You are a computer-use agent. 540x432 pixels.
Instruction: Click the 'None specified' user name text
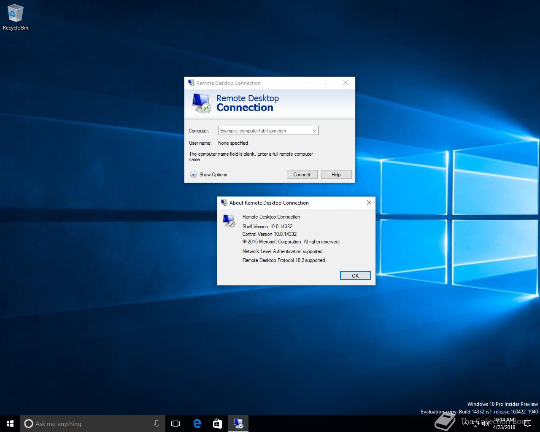tap(233, 143)
